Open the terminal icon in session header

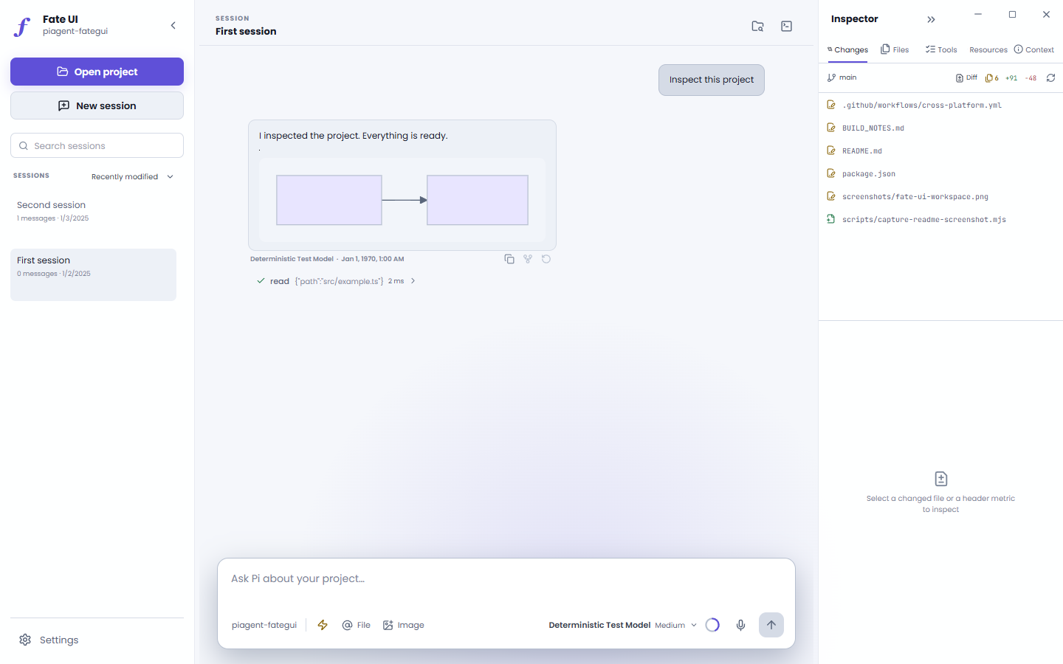[x=787, y=26]
